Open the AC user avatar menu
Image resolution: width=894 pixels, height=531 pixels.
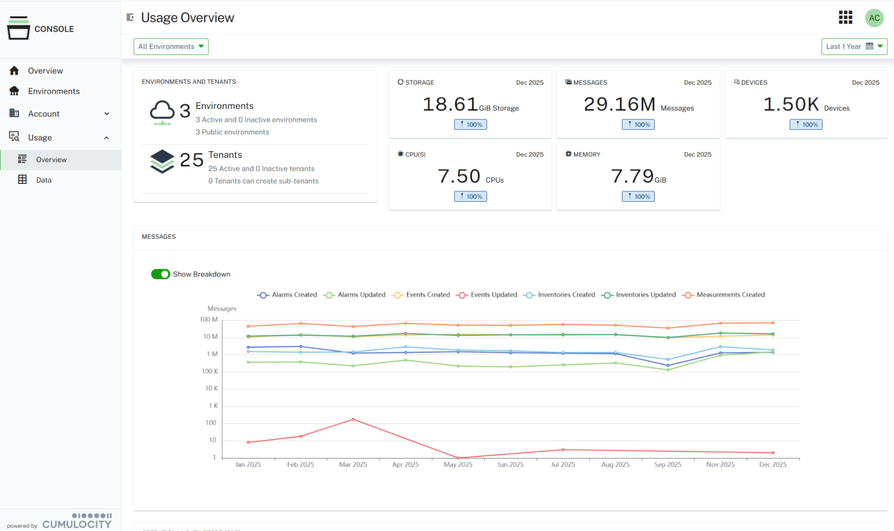[x=874, y=18]
